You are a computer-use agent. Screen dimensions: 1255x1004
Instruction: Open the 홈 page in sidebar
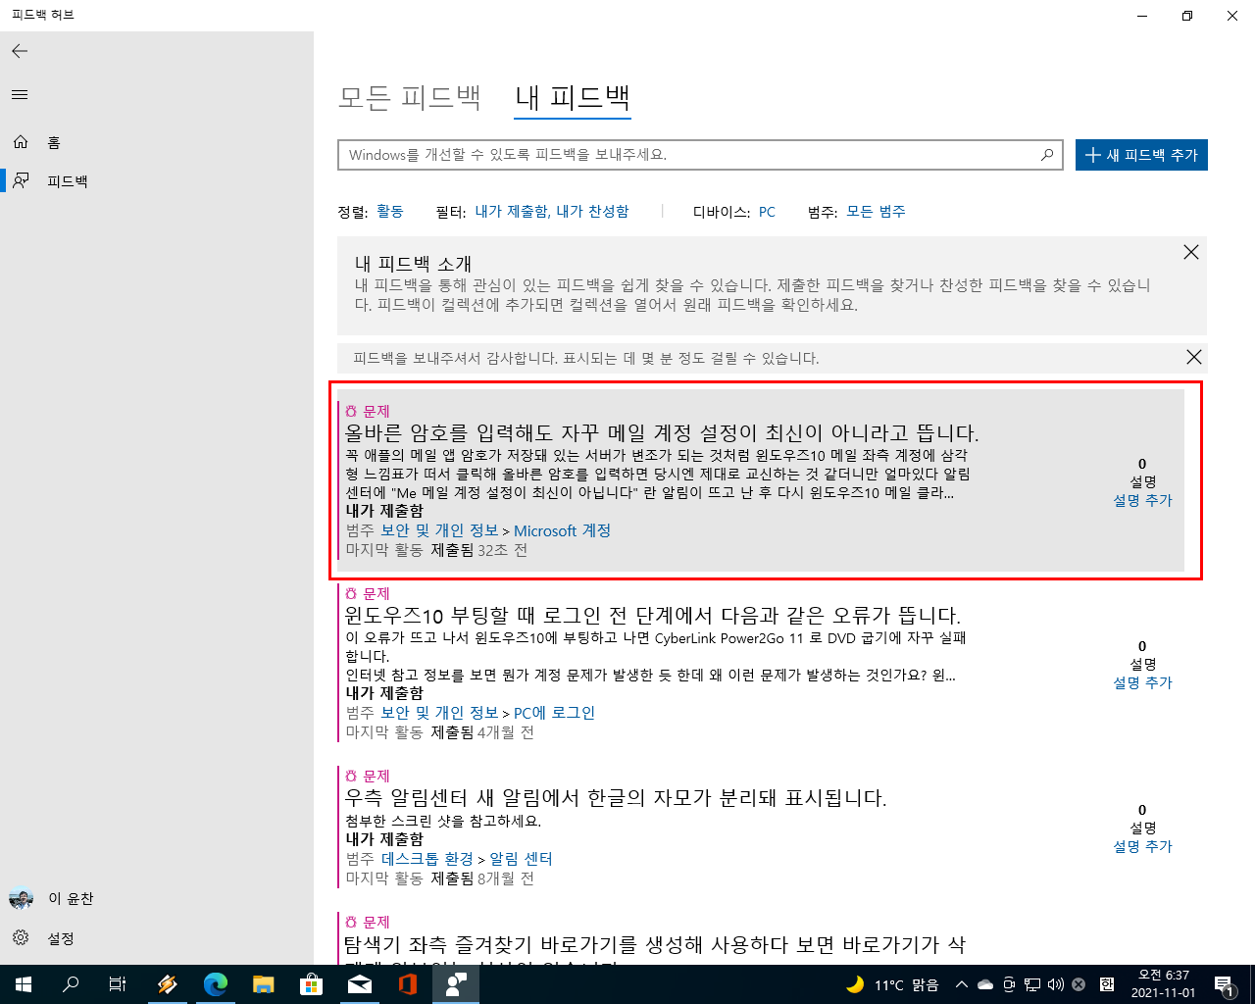(x=157, y=142)
